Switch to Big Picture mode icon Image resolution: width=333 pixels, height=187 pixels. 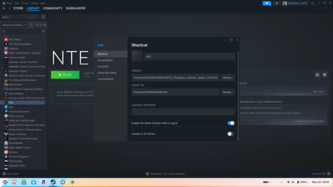tap(312, 3)
